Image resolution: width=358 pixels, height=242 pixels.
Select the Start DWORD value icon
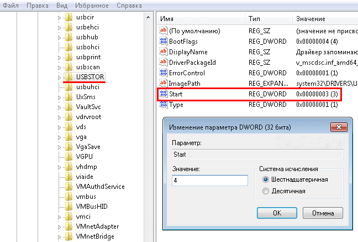(x=163, y=94)
